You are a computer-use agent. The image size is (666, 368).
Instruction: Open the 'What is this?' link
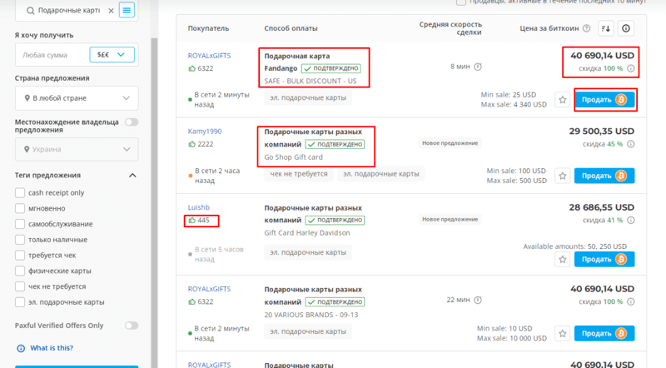[52, 348]
